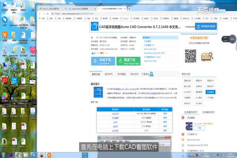Close the cadconverter search browser tab
Viewport: 237px width, 158px height.
(95, 9)
